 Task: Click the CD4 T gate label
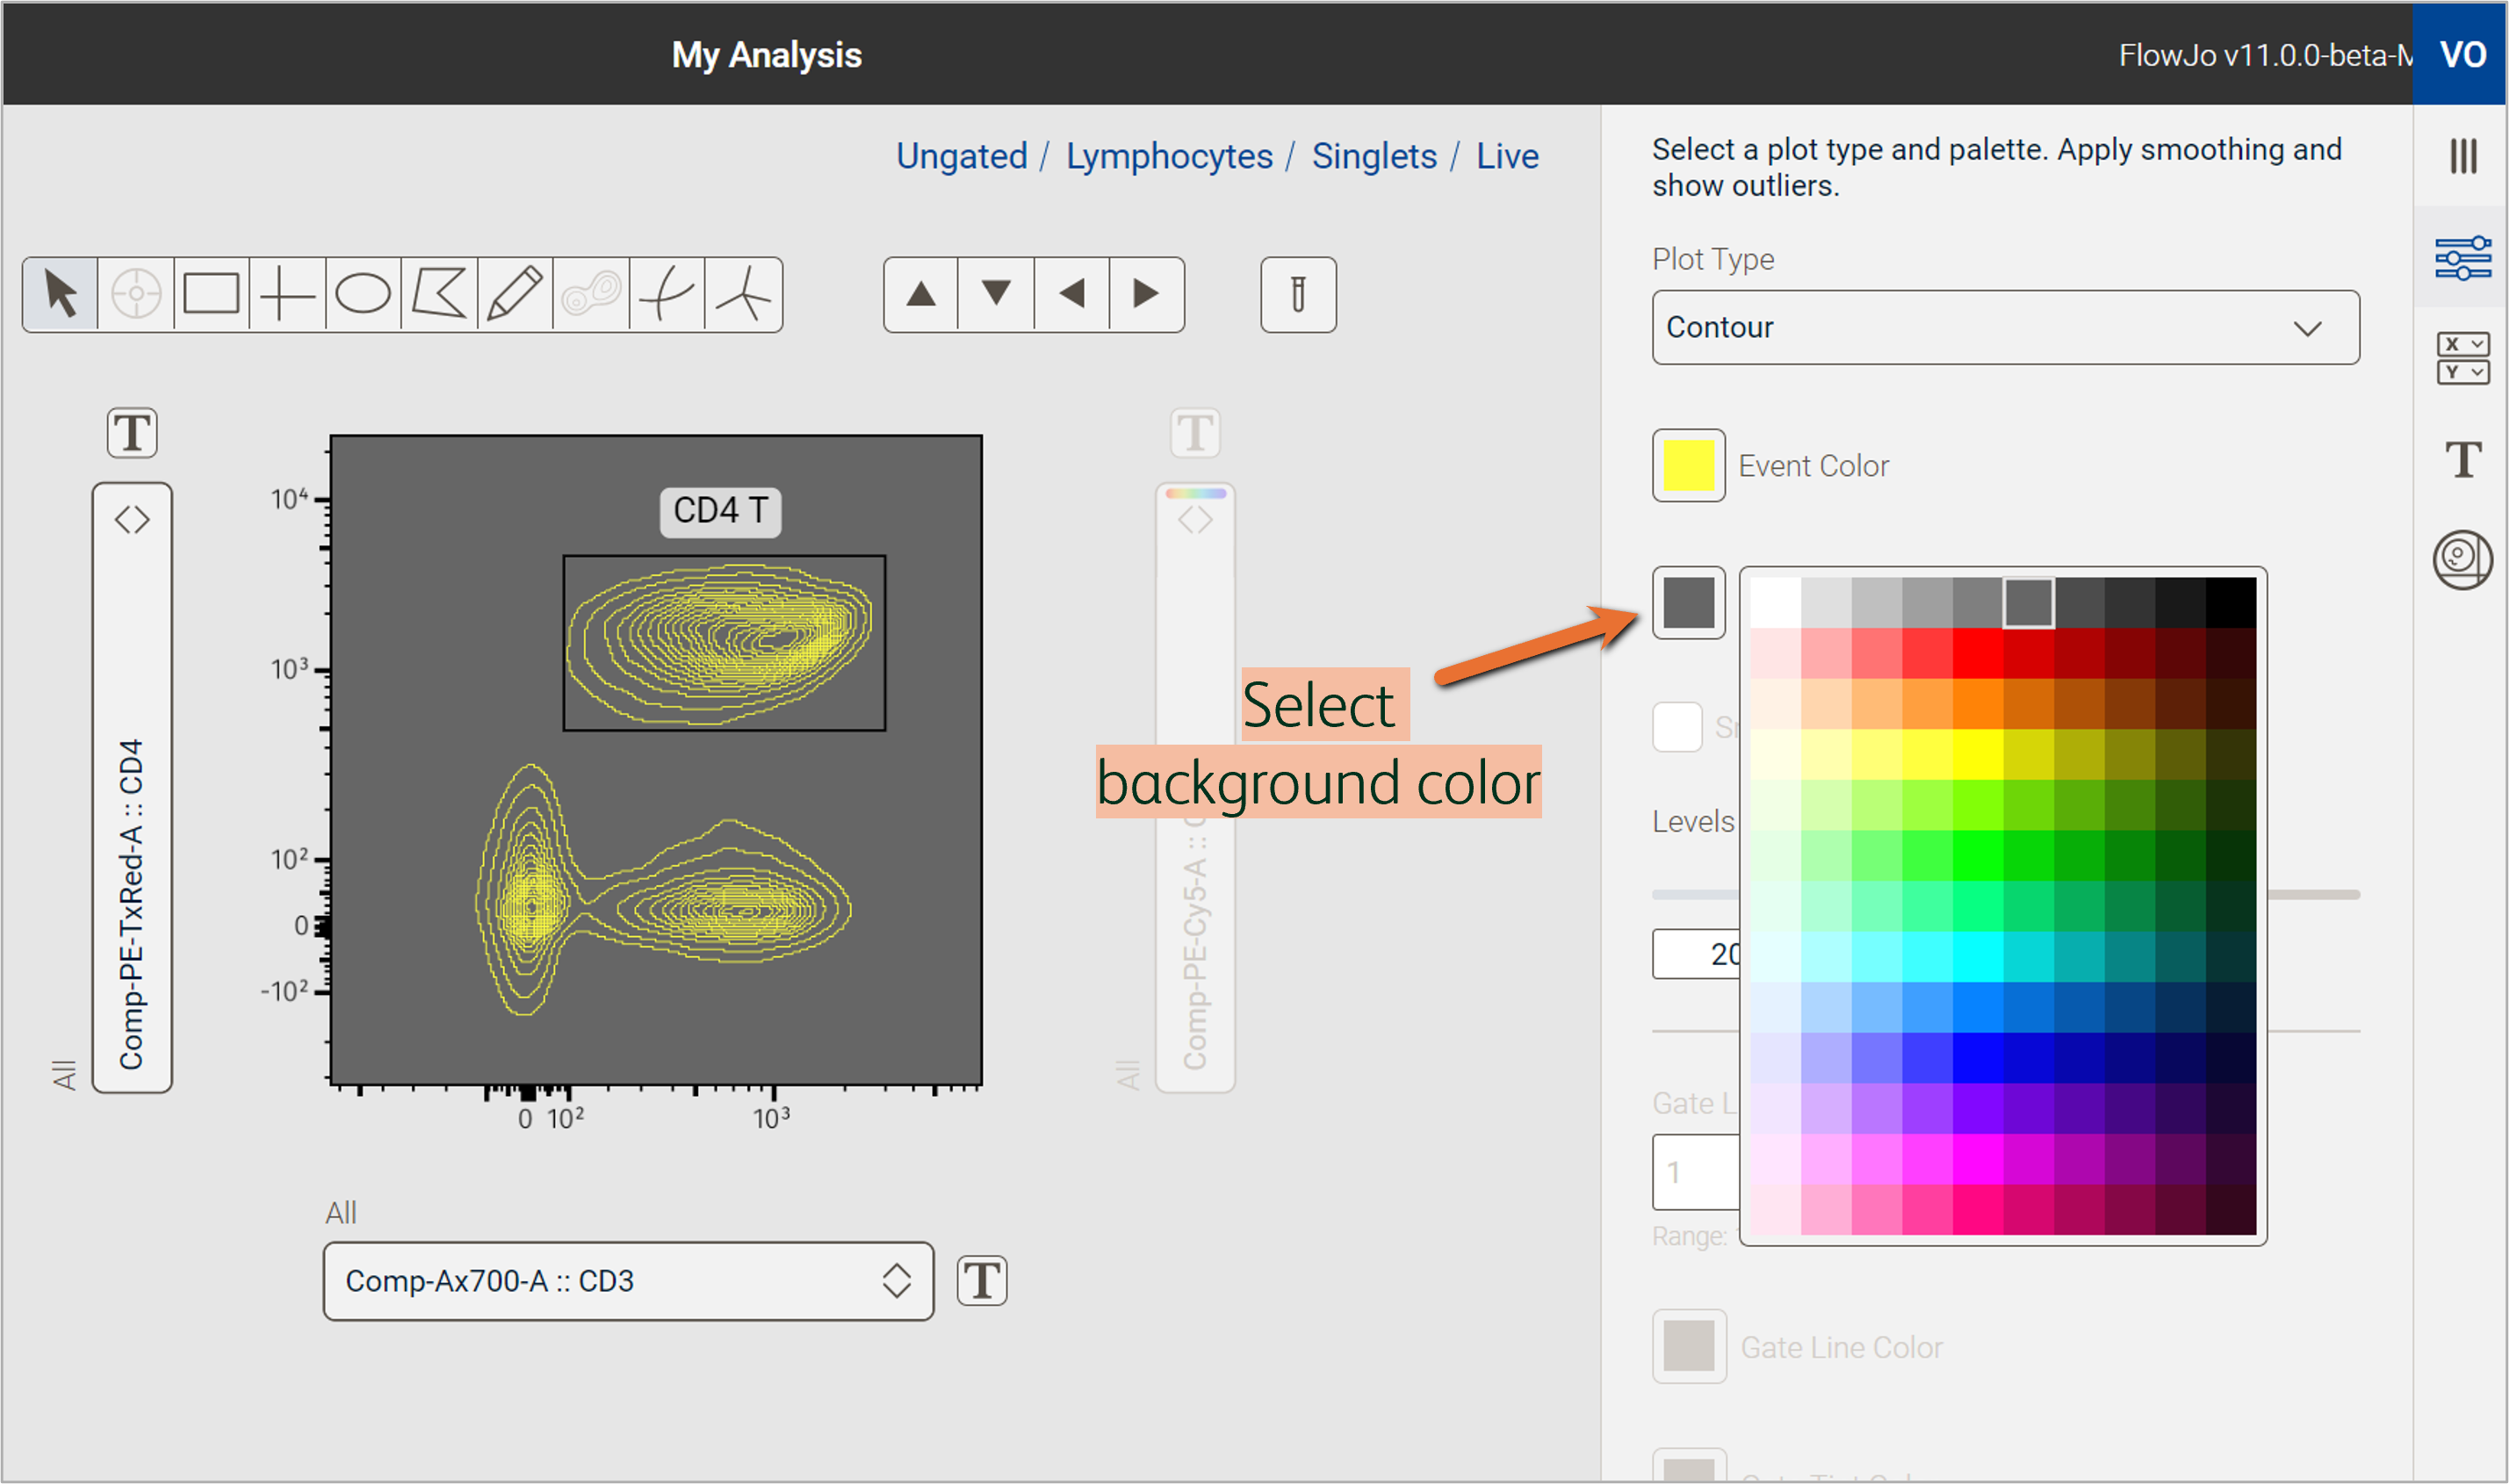[x=721, y=511]
